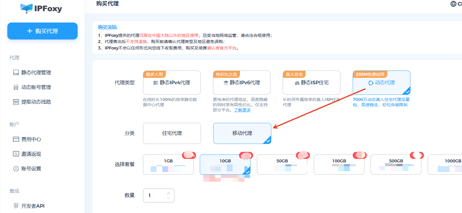Decrease quantity with the down arrow

coord(168,198)
